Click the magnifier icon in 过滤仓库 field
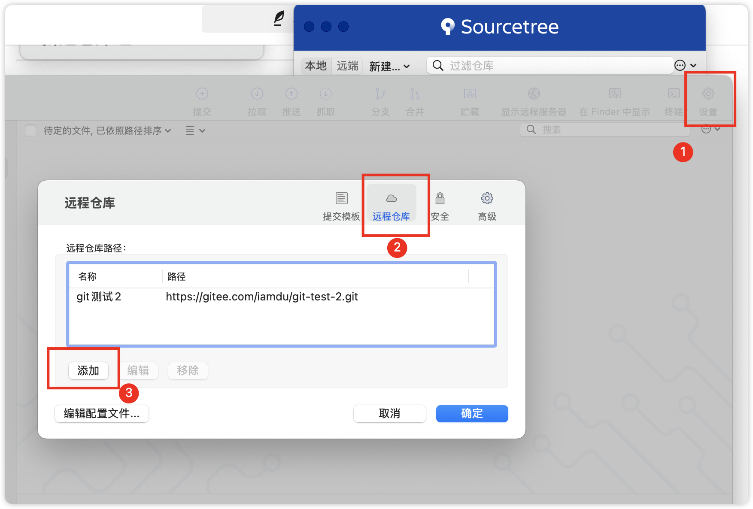 coord(438,65)
